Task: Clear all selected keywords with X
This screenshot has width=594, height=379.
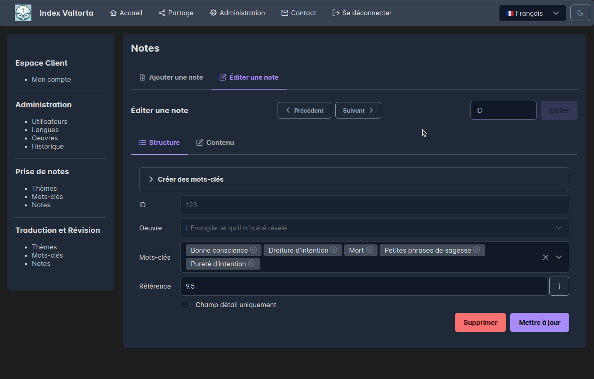Action: (545, 257)
